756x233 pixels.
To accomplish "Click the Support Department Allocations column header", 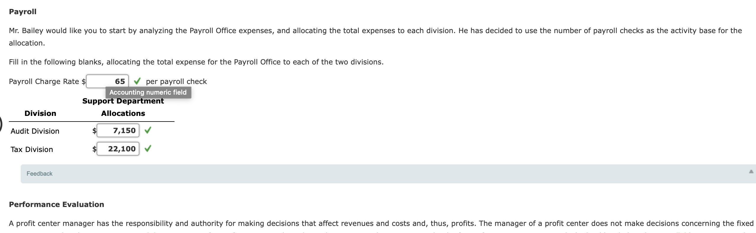I will pos(123,107).
